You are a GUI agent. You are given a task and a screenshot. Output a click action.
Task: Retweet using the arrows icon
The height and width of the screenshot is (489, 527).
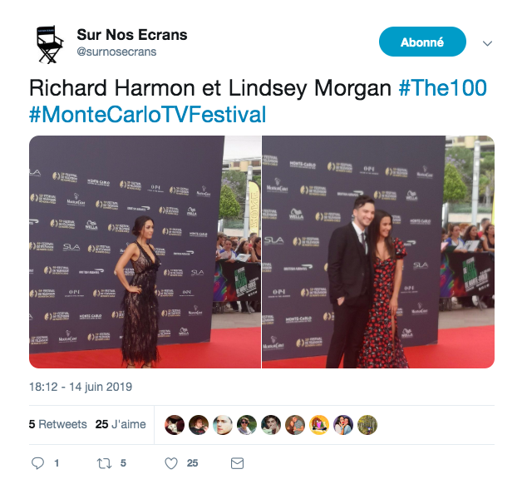104,463
